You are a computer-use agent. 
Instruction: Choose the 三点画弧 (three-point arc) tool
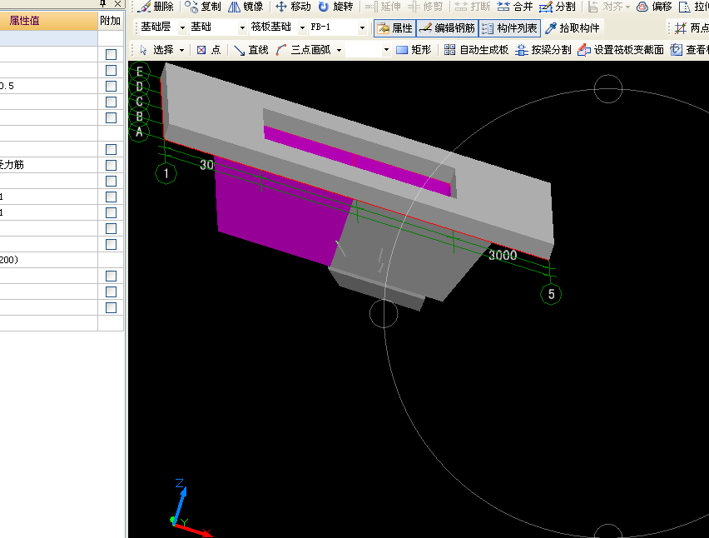pyautogui.click(x=304, y=50)
